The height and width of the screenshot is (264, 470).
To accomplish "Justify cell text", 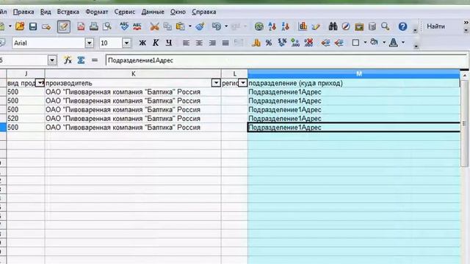I will (225, 43).
